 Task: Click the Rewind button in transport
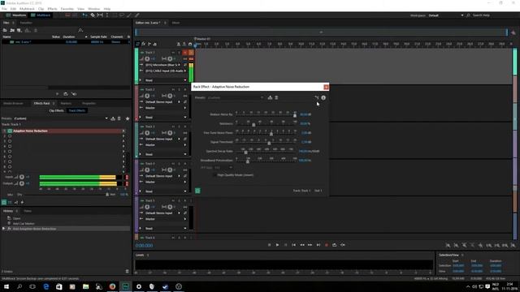click(x=301, y=245)
